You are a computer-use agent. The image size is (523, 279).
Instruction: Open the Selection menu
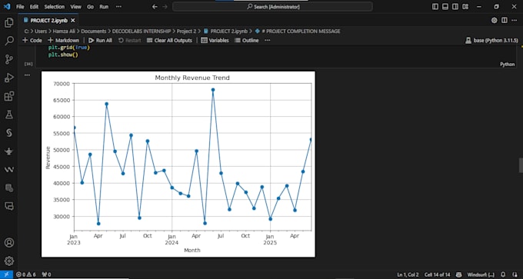55,7
